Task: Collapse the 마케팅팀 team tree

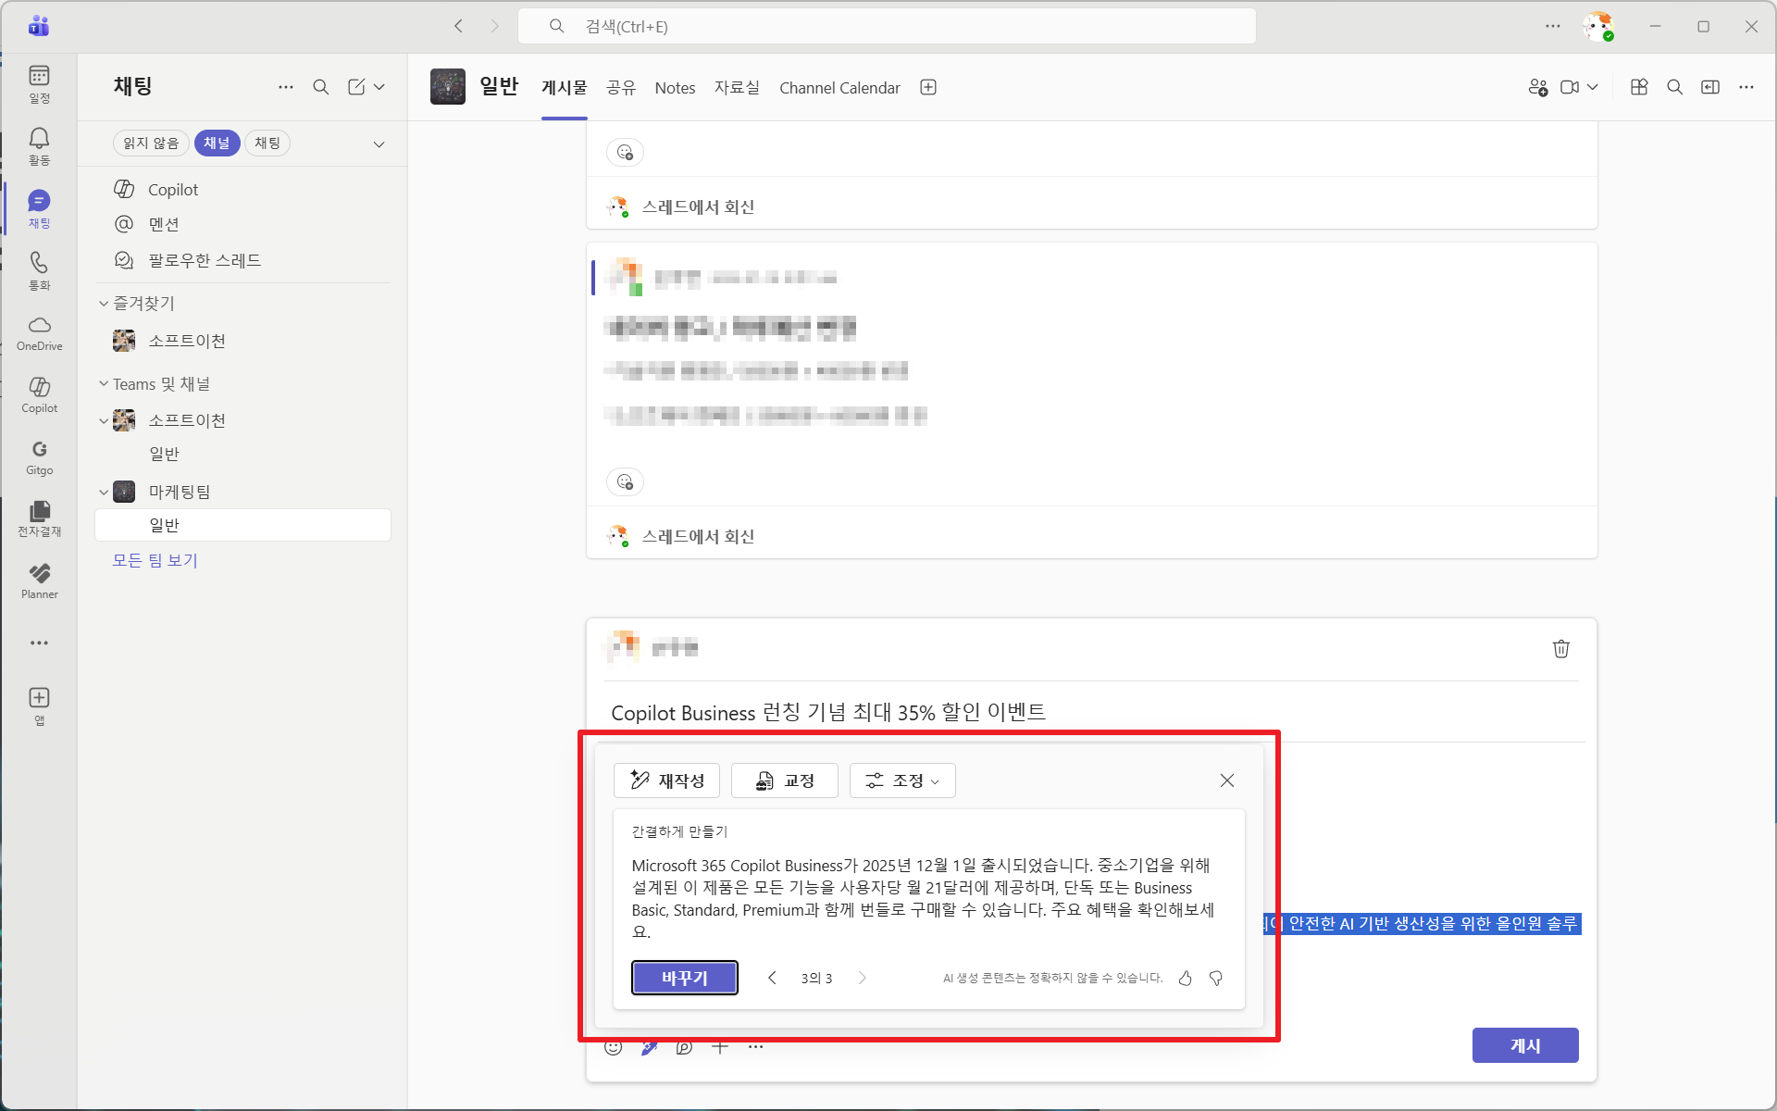Action: [104, 492]
